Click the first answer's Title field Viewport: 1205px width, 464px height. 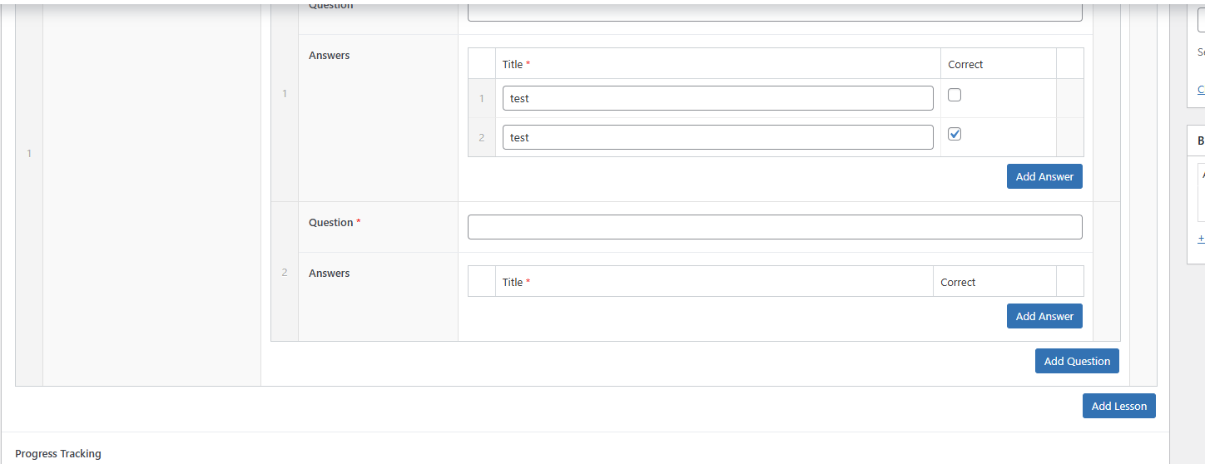pos(717,98)
